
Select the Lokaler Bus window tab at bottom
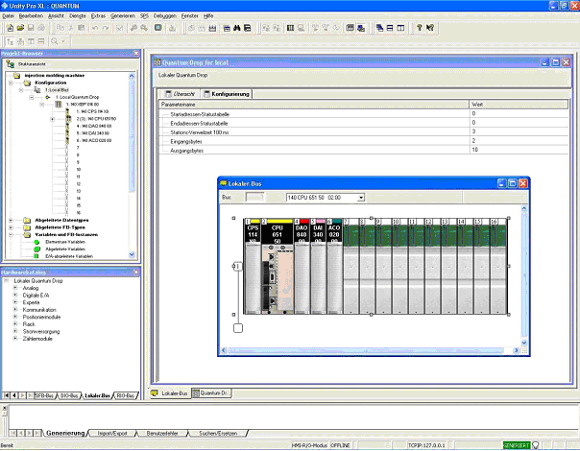(x=169, y=393)
